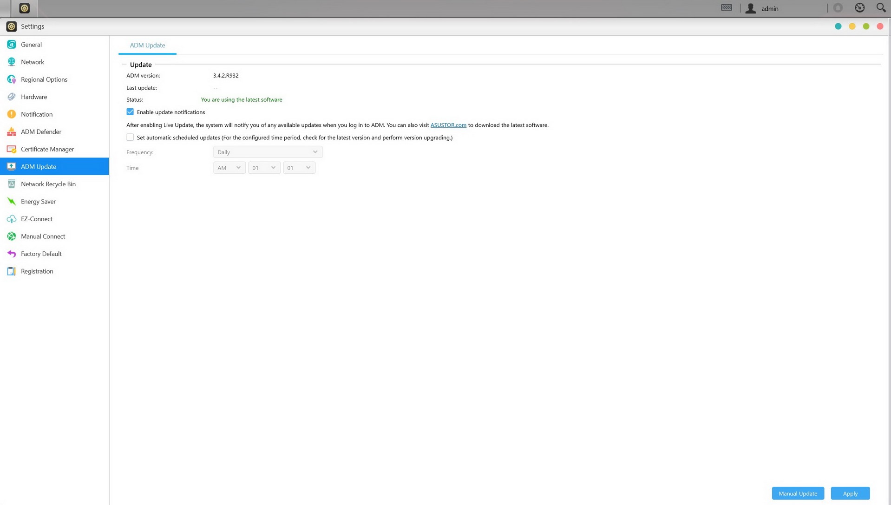891x505 pixels.
Task: Click the teal window control dot
Action: click(838, 26)
